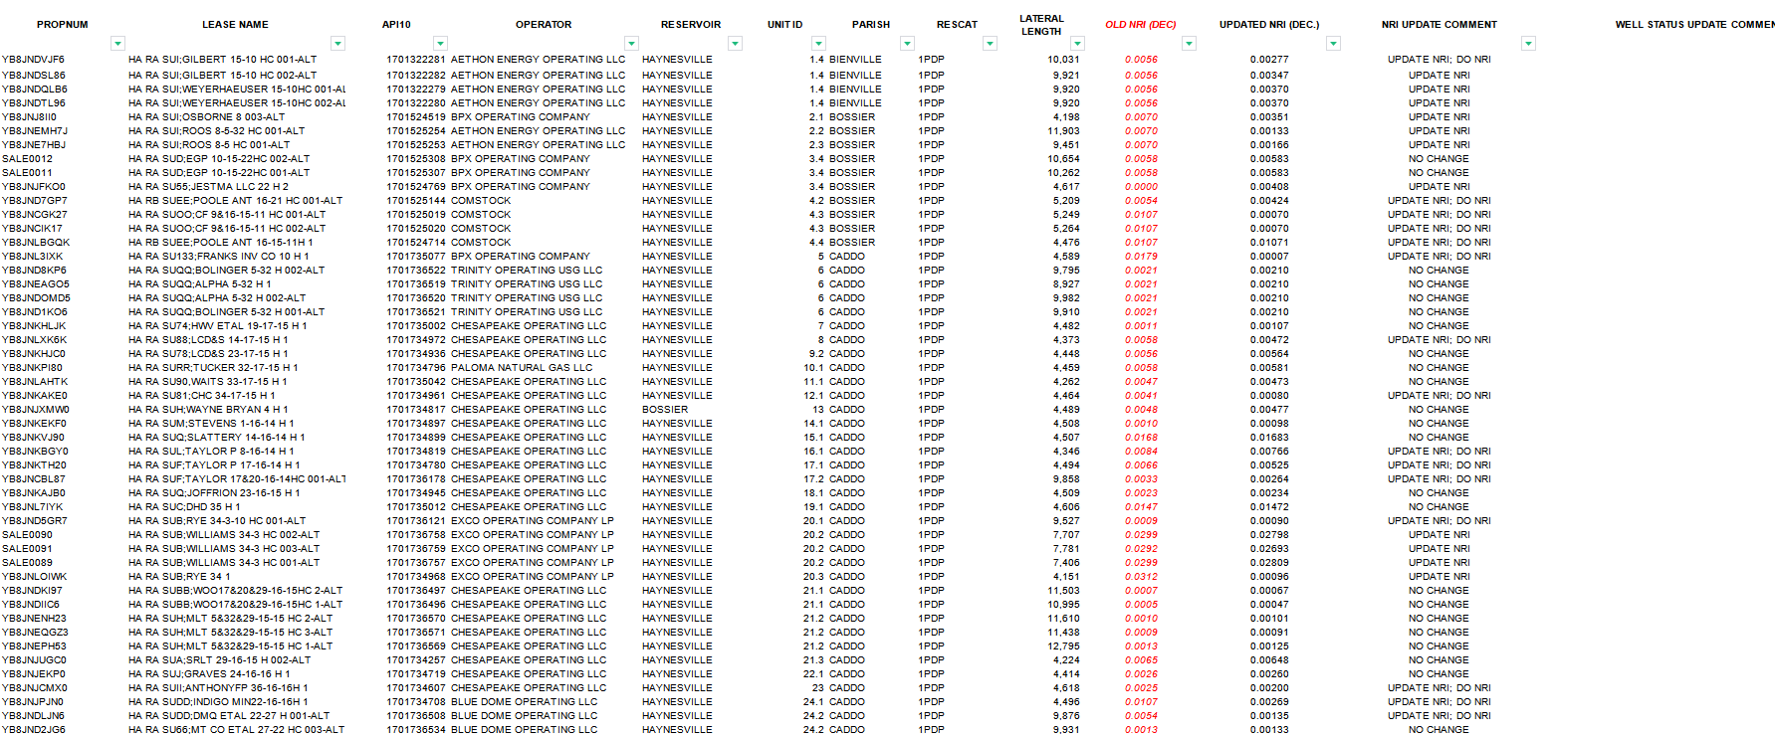Image resolution: width=1775 pixels, height=738 pixels.
Task: Select the PROPNUM cell SALE0089
Action: [x=27, y=563]
